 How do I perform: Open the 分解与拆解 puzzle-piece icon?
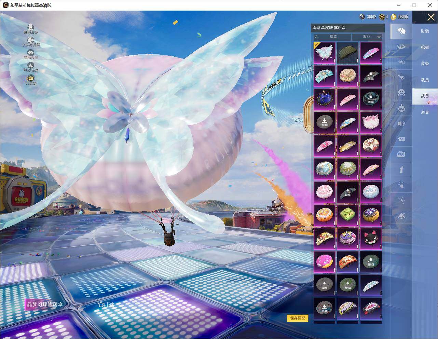31,40
